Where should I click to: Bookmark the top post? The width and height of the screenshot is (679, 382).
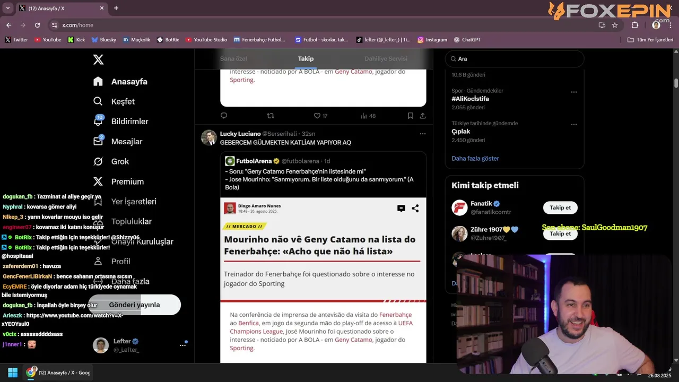click(411, 116)
